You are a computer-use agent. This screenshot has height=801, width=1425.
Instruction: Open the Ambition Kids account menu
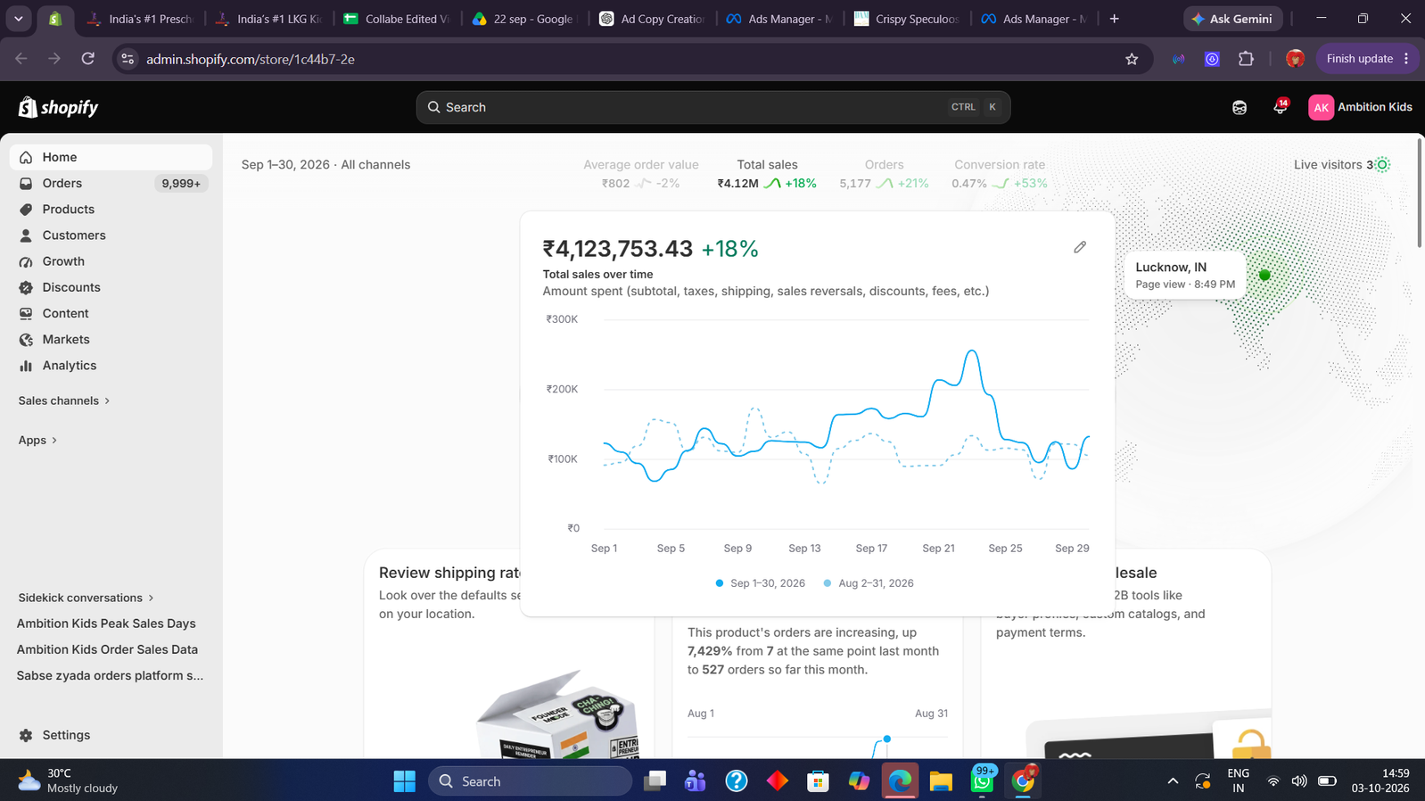tap(1360, 107)
